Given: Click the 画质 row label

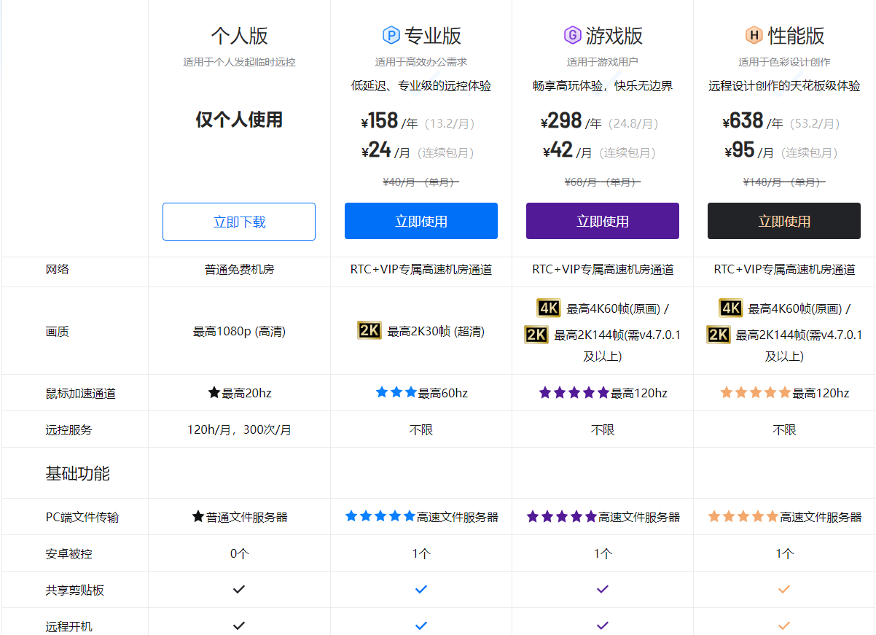Looking at the screenshot, I should 57,332.
